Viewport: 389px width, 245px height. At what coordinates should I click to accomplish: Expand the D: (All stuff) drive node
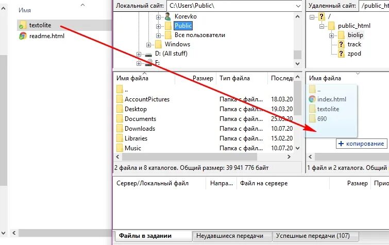coord(139,54)
